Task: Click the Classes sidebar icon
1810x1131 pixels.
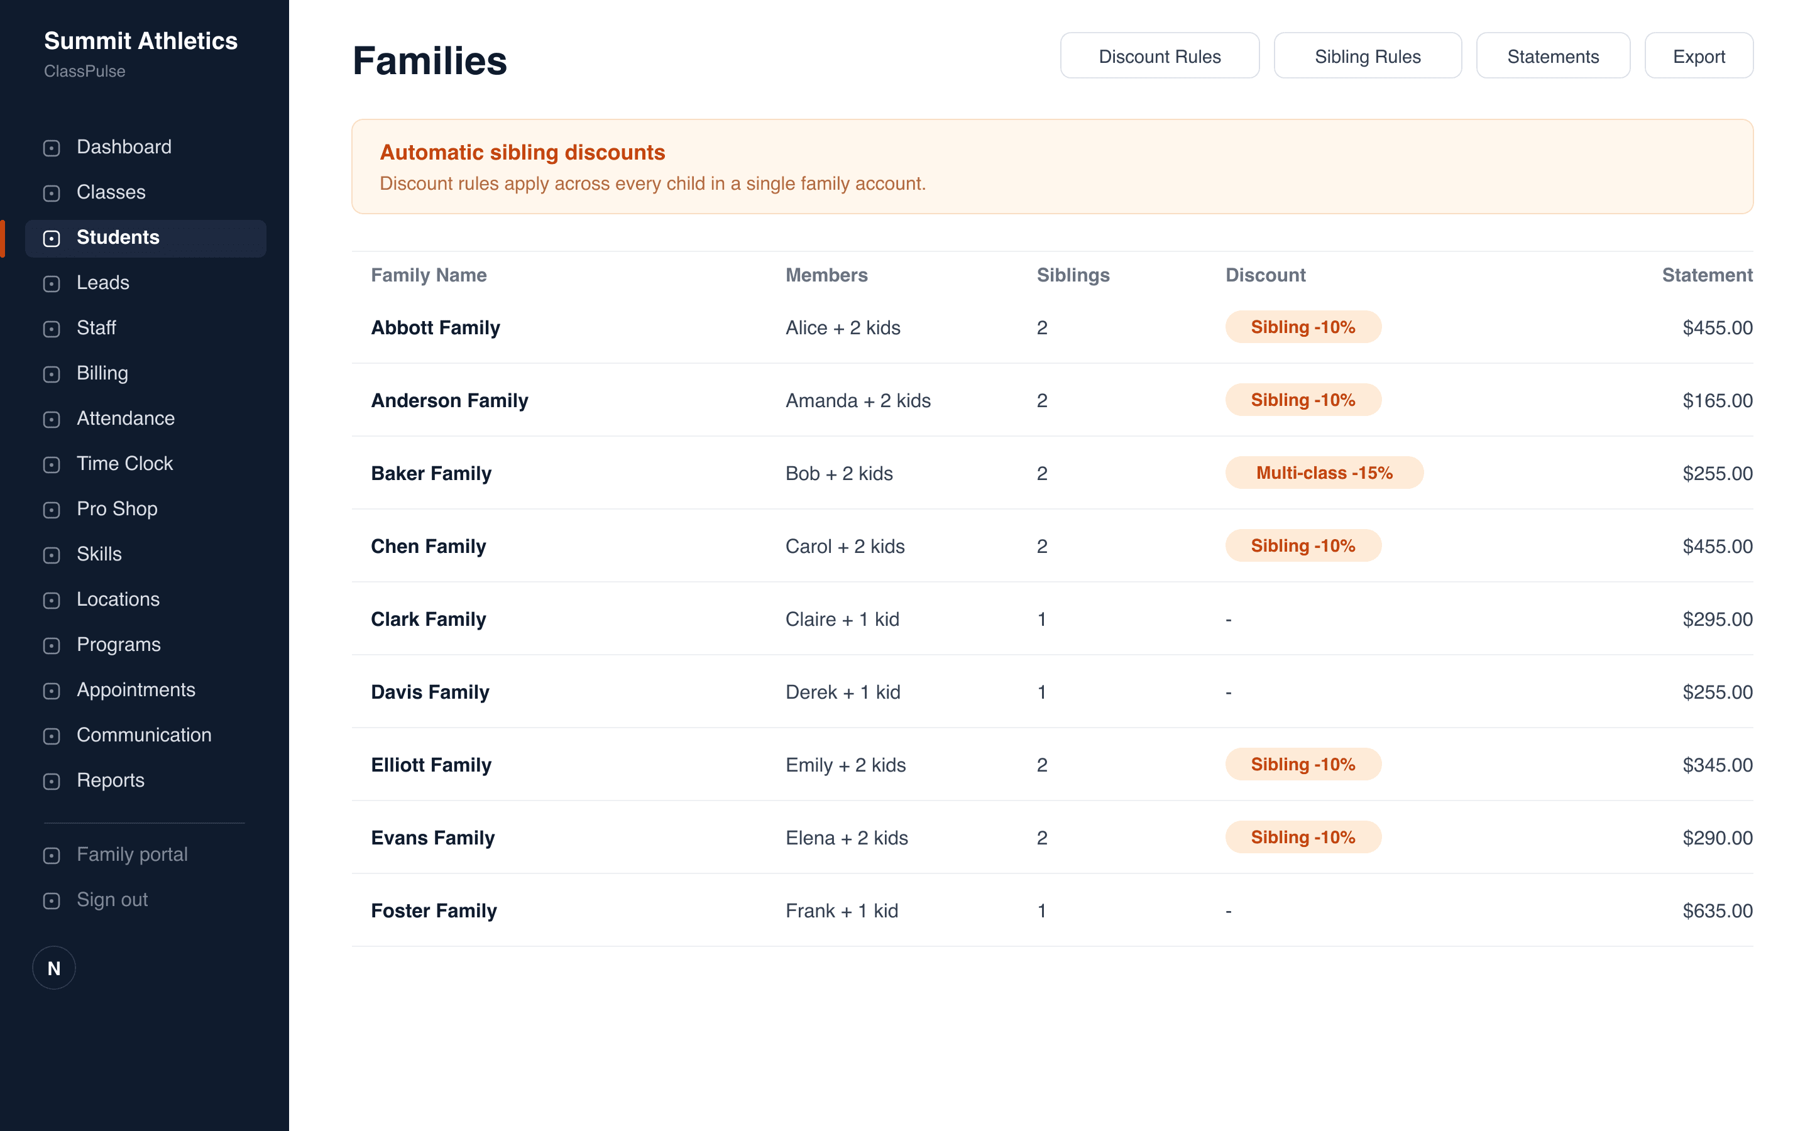Action: (x=52, y=193)
